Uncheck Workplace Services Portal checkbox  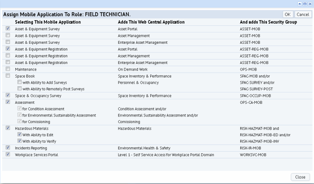point(8,155)
